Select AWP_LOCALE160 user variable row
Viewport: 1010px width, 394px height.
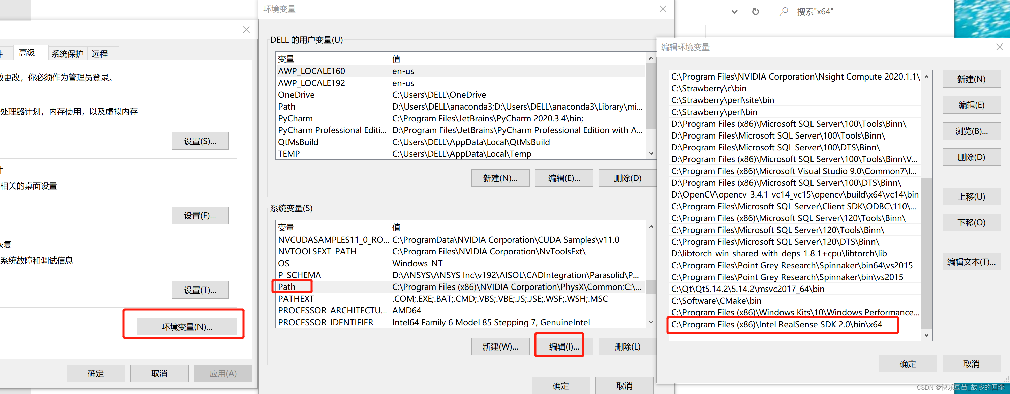(x=460, y=71)
